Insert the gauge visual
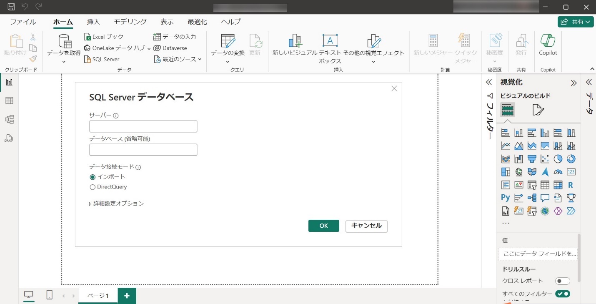 click(558, 172)
